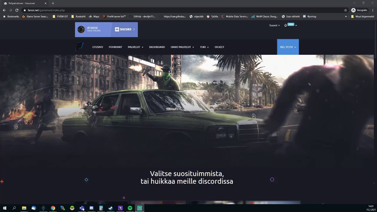Viewport: 377px width, 212px height.
Task: Open Twitch from the taskbar
Action: [120, 208]
